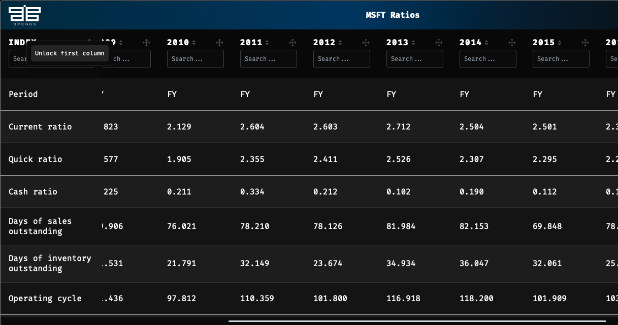This screenshot has width=618, height=325.
Task: Click the Current ratio value 2.504
Action: point(472,126)
